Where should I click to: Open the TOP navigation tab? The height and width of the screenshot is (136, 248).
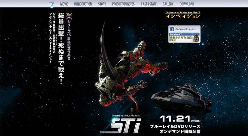click(x=52, y=4)
